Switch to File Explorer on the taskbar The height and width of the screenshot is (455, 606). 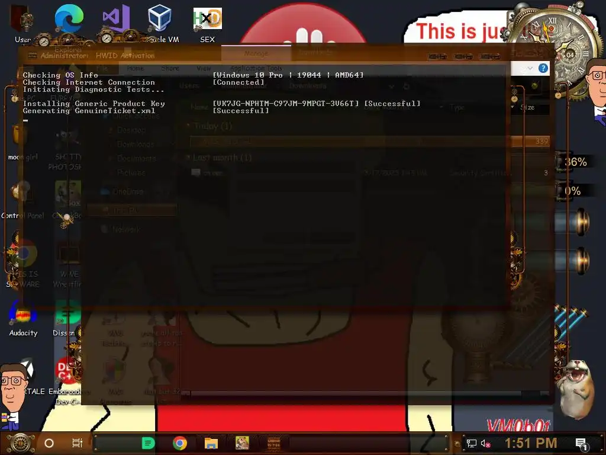211,443
